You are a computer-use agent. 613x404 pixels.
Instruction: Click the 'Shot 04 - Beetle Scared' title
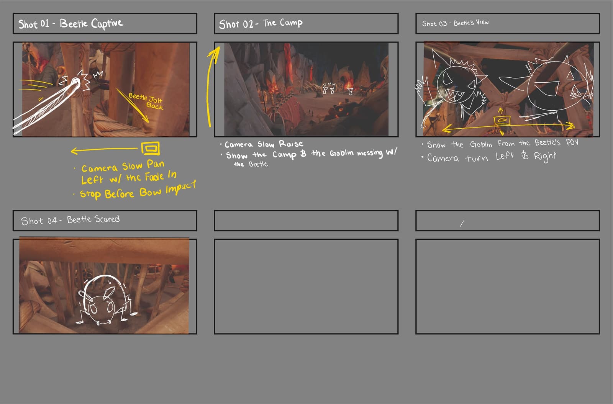pos(70,220)
